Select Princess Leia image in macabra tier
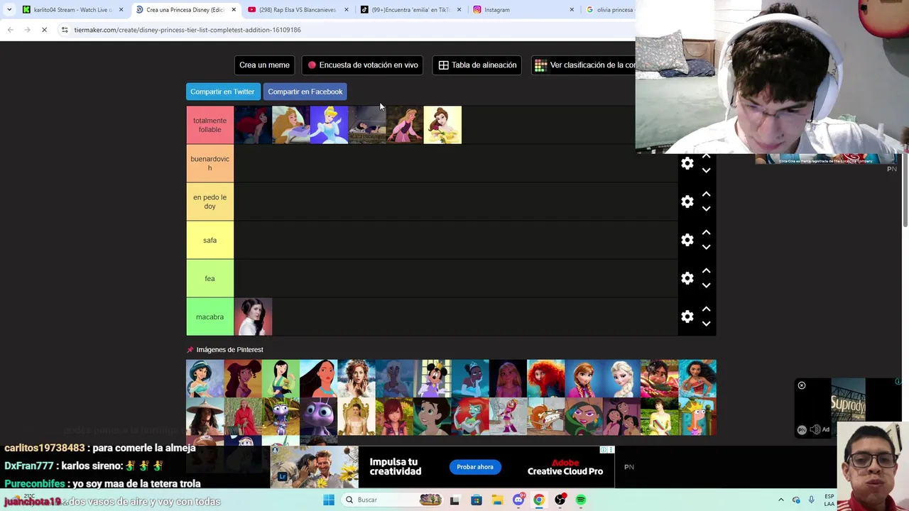909x511 pixels. [253, 317]
